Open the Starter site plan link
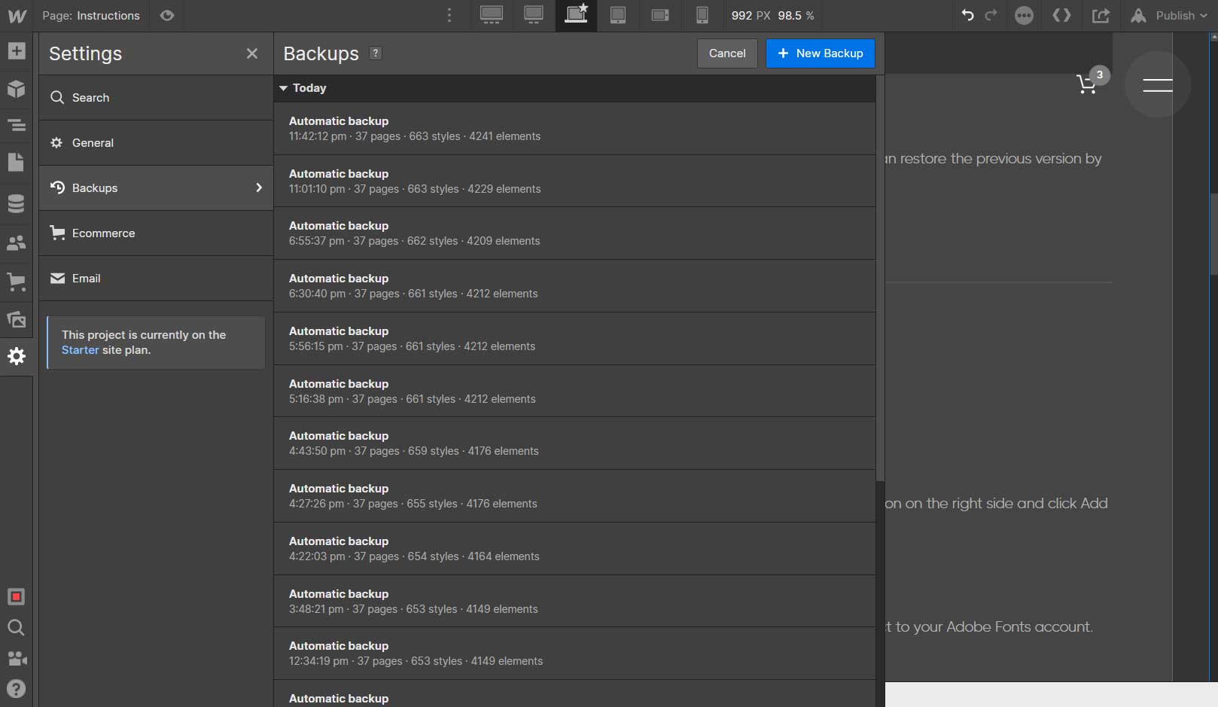Image resolution: width=1218 pixels, height=707 pixels. pos(80,349)
